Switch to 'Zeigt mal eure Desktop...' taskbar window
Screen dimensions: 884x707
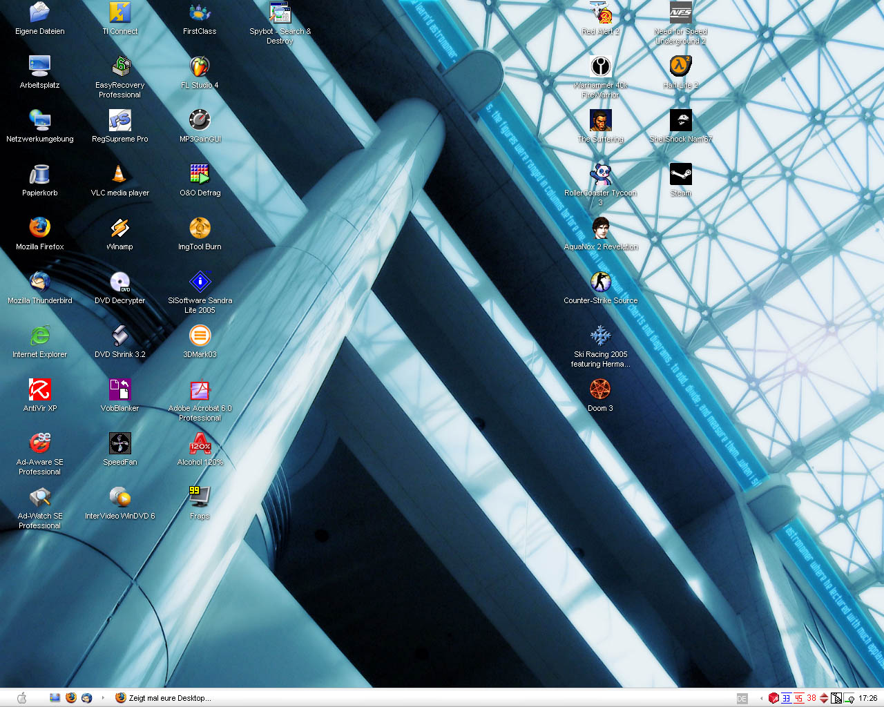[x=164, y=698]
